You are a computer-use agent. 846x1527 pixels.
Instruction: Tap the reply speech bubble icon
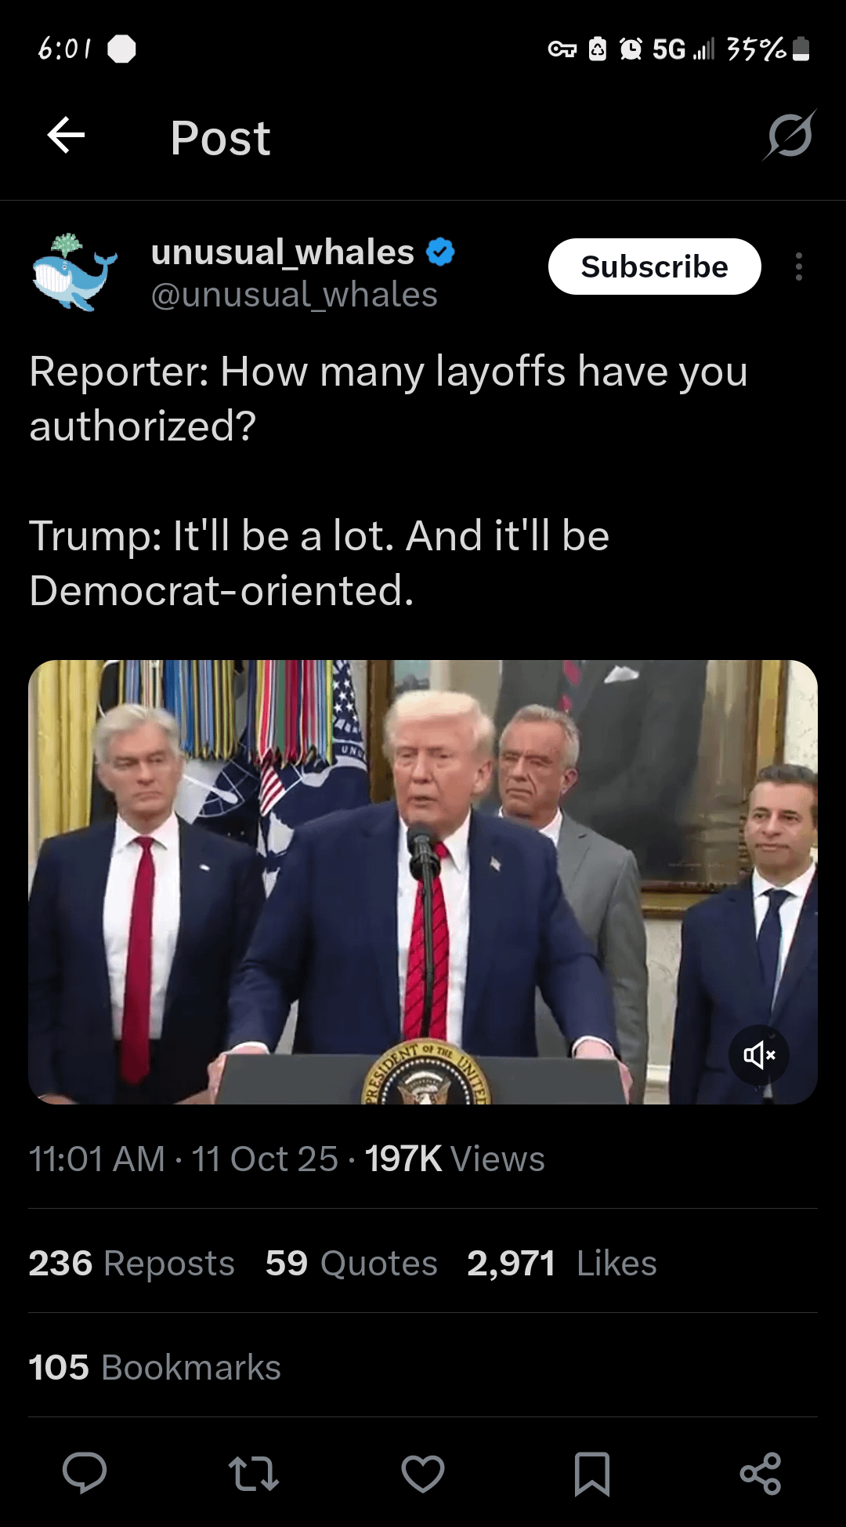click(x=85, y=1473)
